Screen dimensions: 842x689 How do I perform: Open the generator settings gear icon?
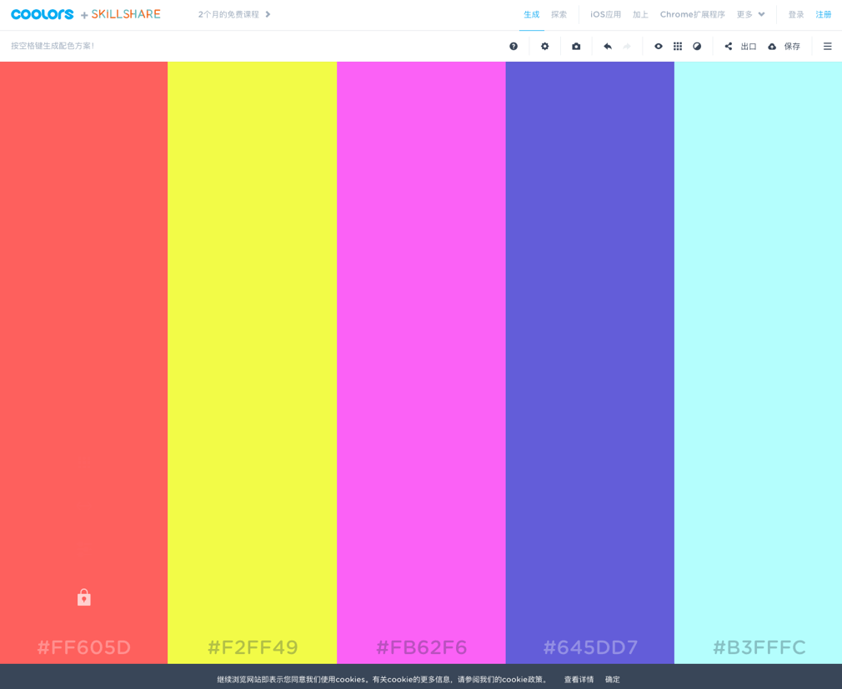click(x=545, y=46)
